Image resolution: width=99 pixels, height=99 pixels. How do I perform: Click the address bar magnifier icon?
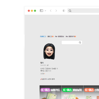pos(70,11)
